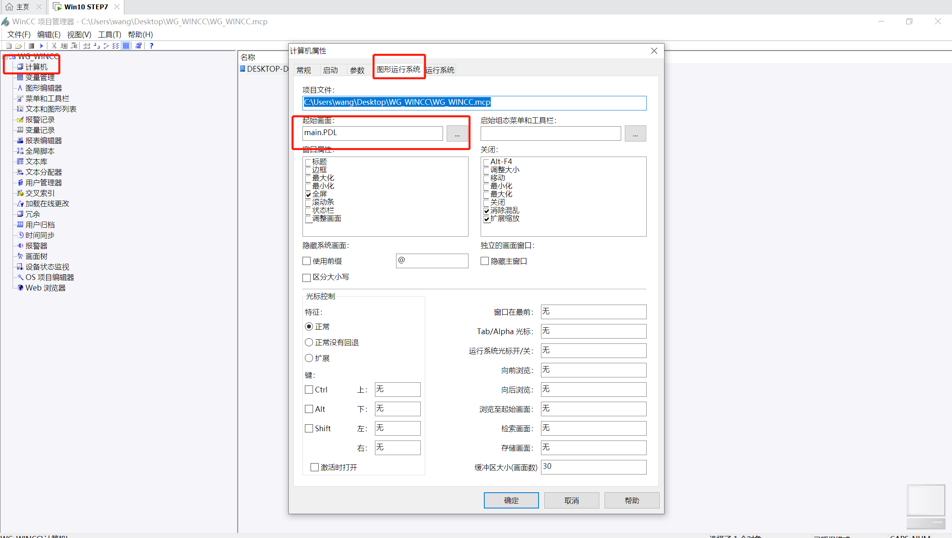This screenshot has height=538, width=952.
Task: Click the main.PDL start screen field
Action: tap(372, 133)
